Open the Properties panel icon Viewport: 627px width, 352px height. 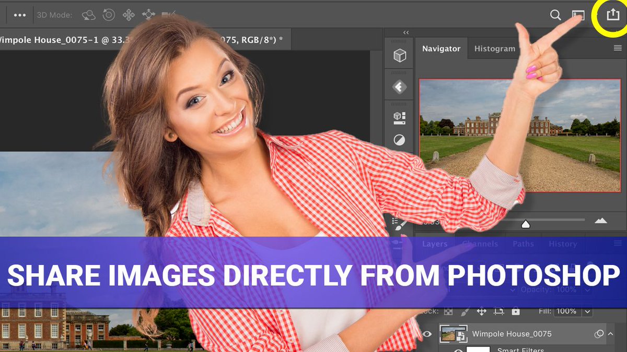(400, 118)
